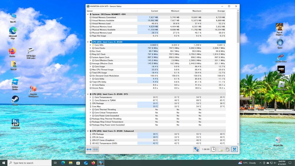Open the HWiNFO64 desktop shortcut
The height and width of the screenshot is (166, 295).
(x=15, y=124)
